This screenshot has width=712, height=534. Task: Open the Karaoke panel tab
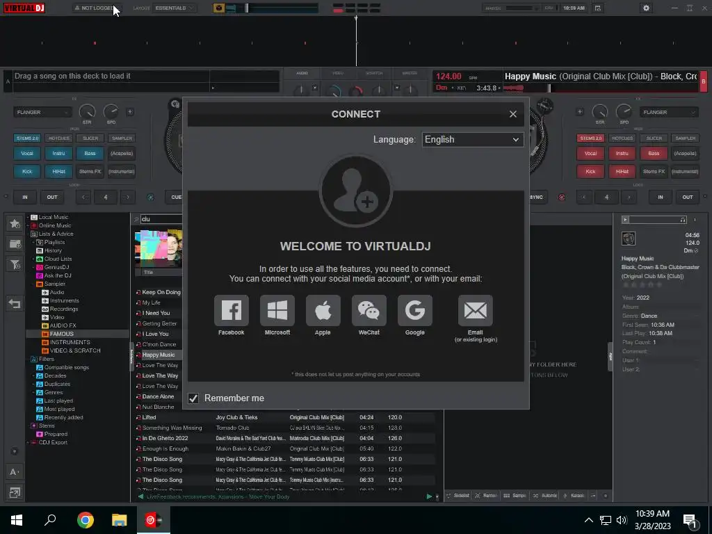point(574,495)
